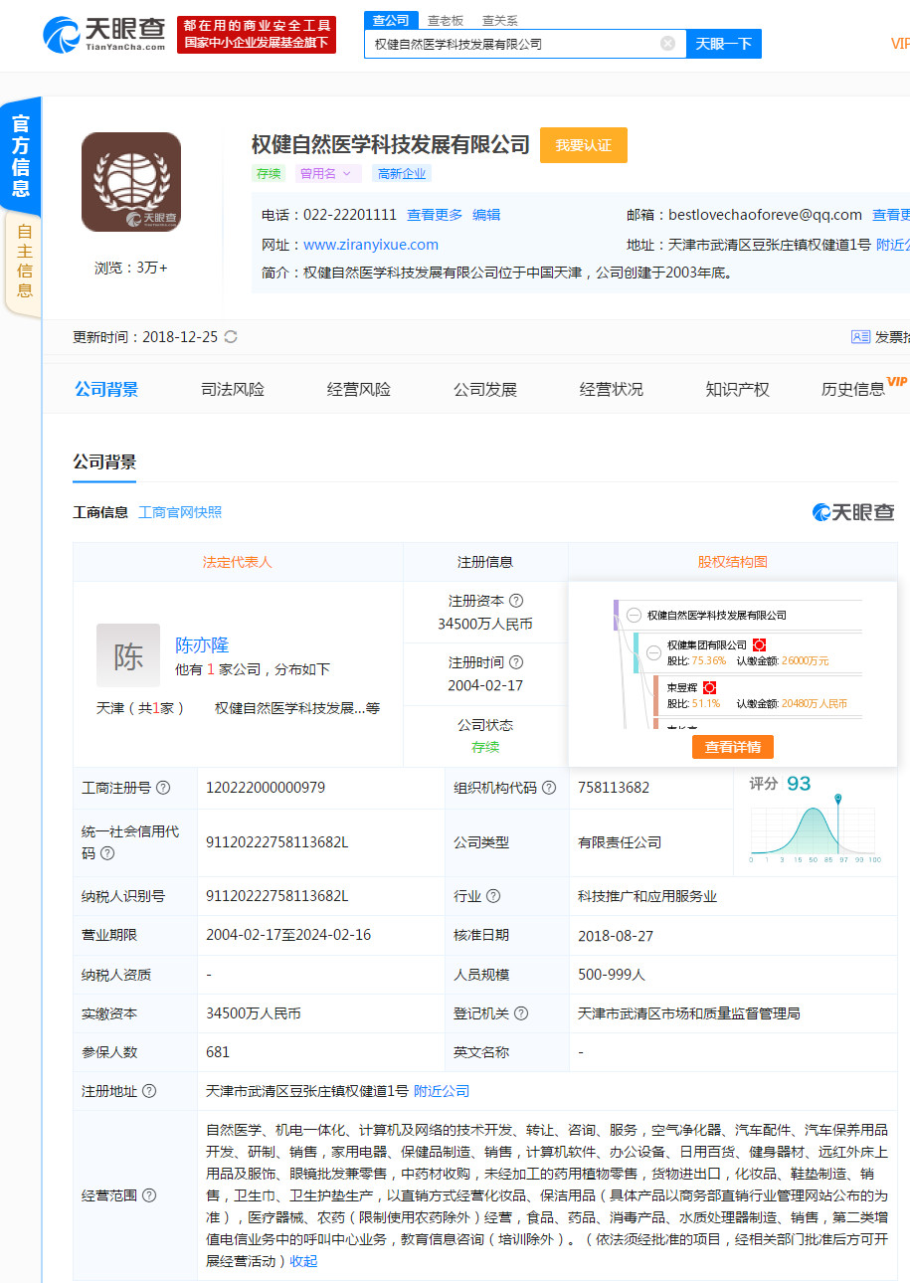Click the 天眼查 watermark logo above the info table
This screenshot has width=910, height=1283.
tap(853, 511)
